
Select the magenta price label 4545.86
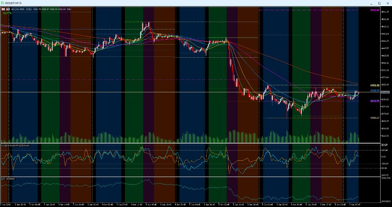[x=375, y=10]
